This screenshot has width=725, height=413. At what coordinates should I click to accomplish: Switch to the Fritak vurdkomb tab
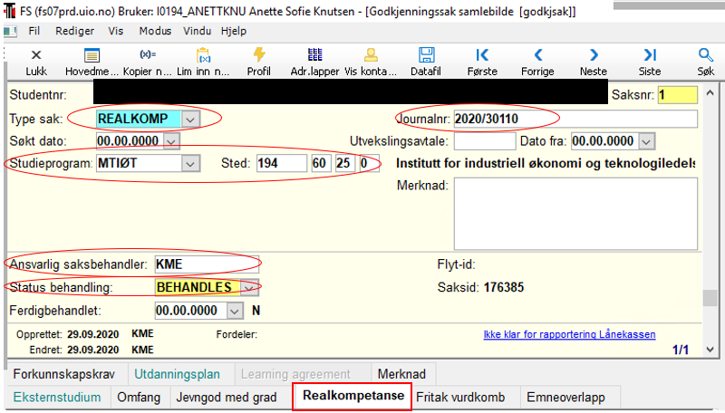click(x=460, y=398)
